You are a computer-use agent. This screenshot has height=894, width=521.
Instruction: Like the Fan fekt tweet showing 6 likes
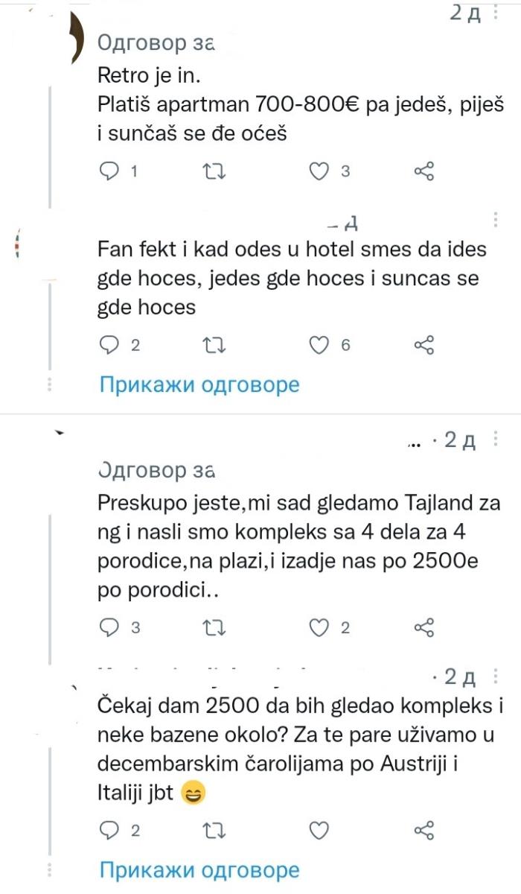click(x=320, y=344)
